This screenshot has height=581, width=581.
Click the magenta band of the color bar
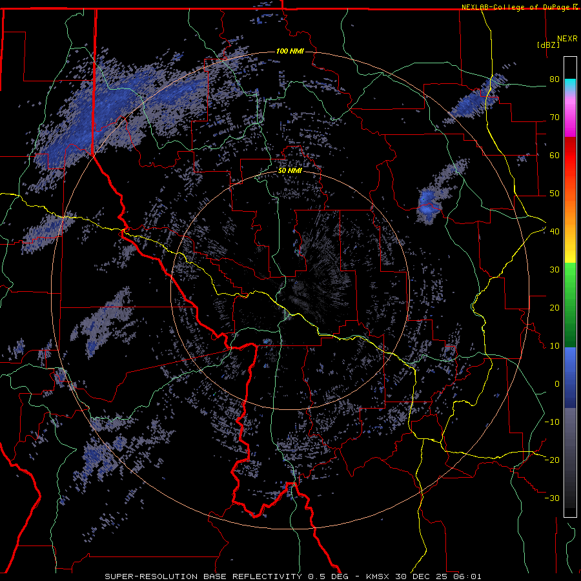coord(570,119)
